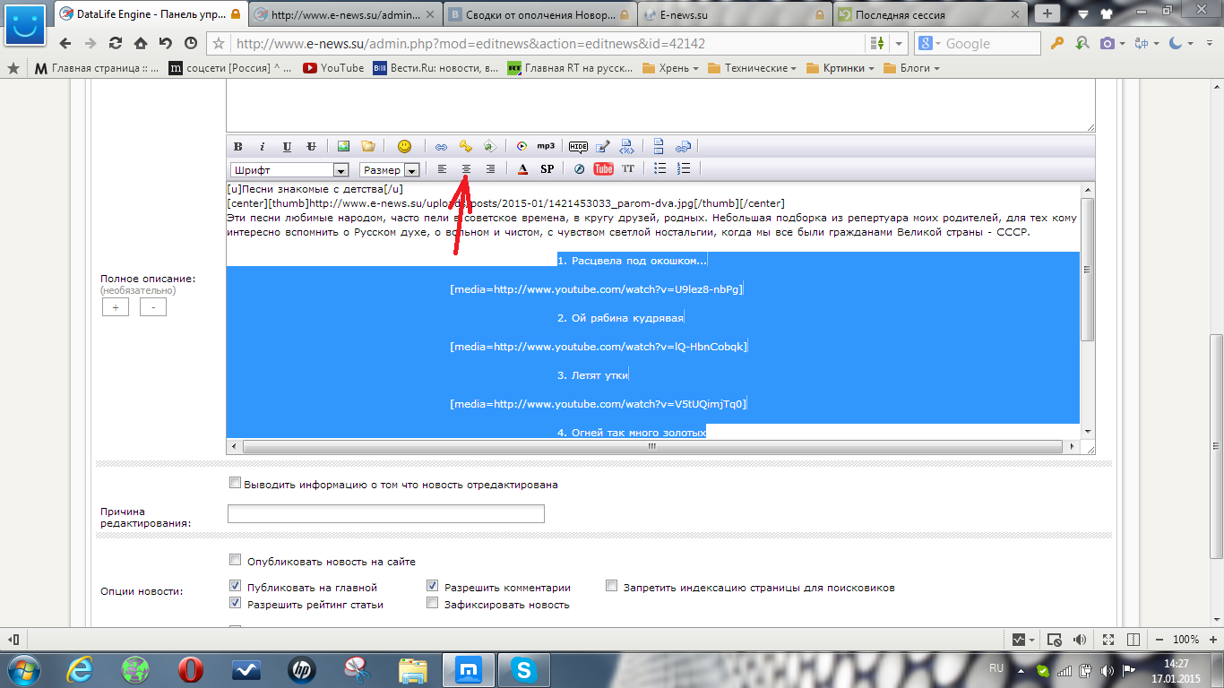Viewport: 1224px width, 688px height.
Task: Open the YouTube bookmark
Action: click(333, 68)
